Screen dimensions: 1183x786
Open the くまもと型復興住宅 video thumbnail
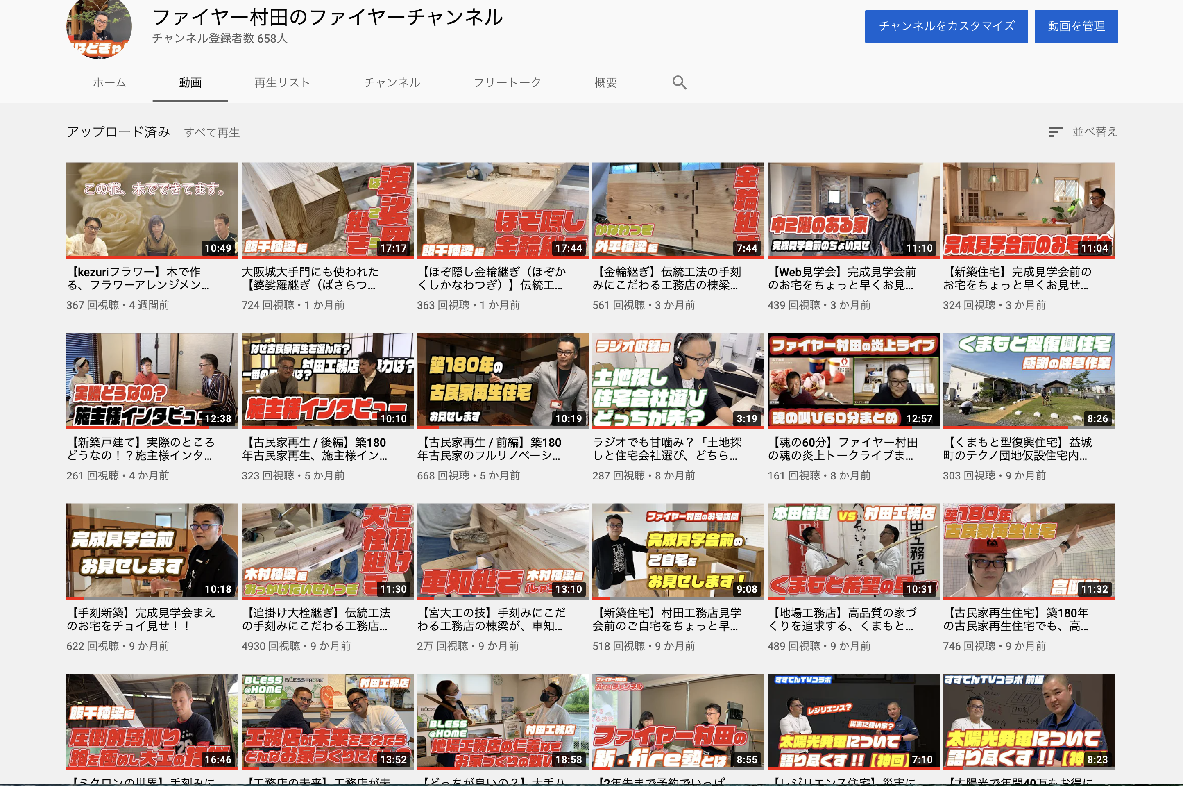click(x=1028, y=380)
